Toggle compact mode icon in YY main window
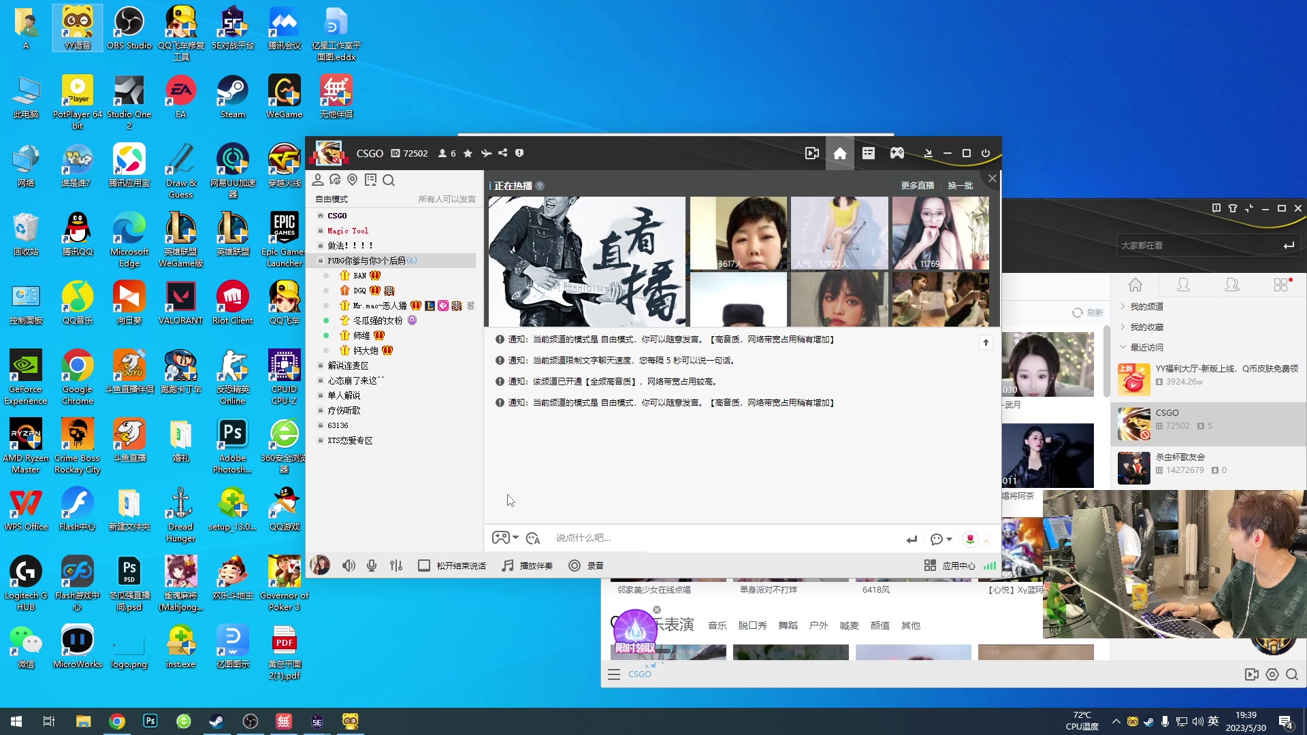This screenshot has width=1307, height=735. click(x=1249, y=208)
